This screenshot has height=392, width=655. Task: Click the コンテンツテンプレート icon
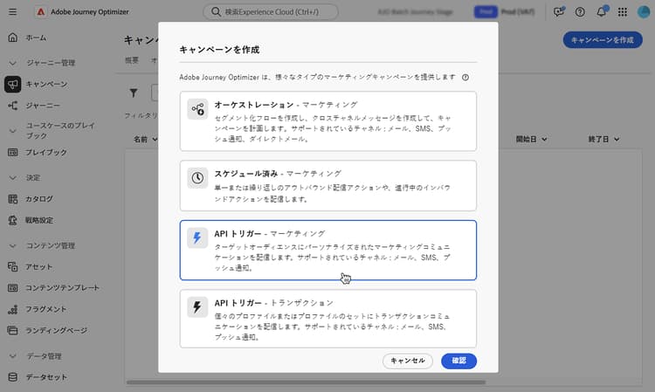[x=13, y=287]
